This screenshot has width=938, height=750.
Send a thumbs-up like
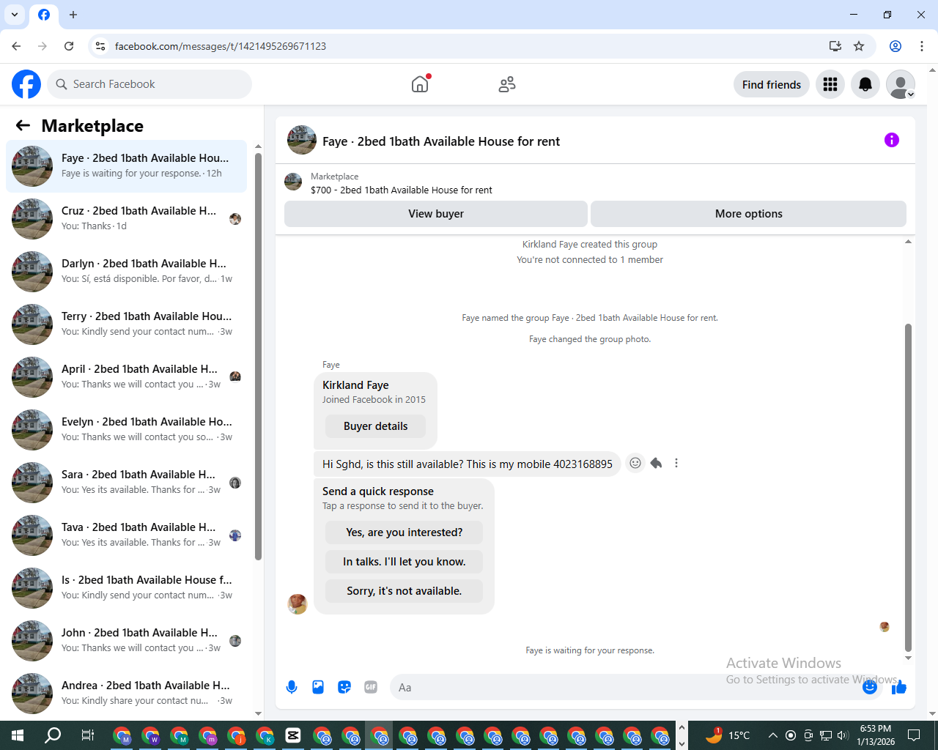[x=899, y=687]
